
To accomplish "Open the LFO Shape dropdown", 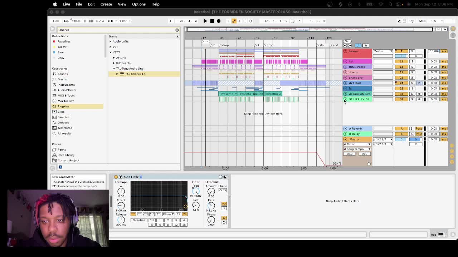I will [223, 190].
